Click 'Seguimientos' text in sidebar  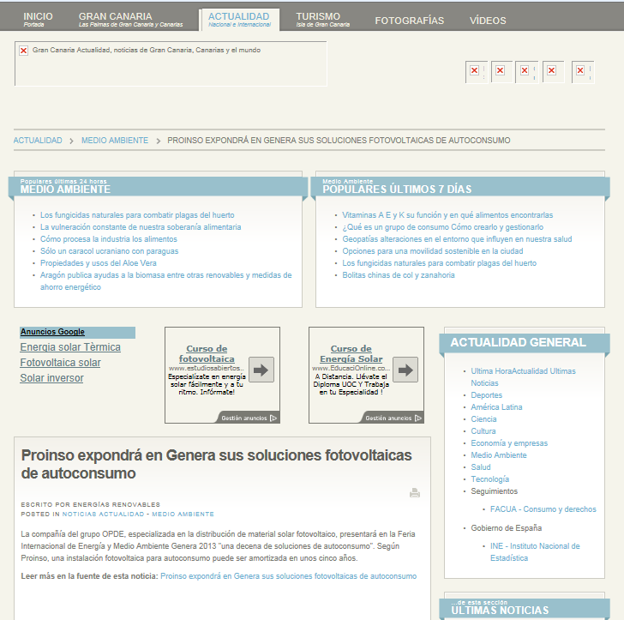[495, 491]
